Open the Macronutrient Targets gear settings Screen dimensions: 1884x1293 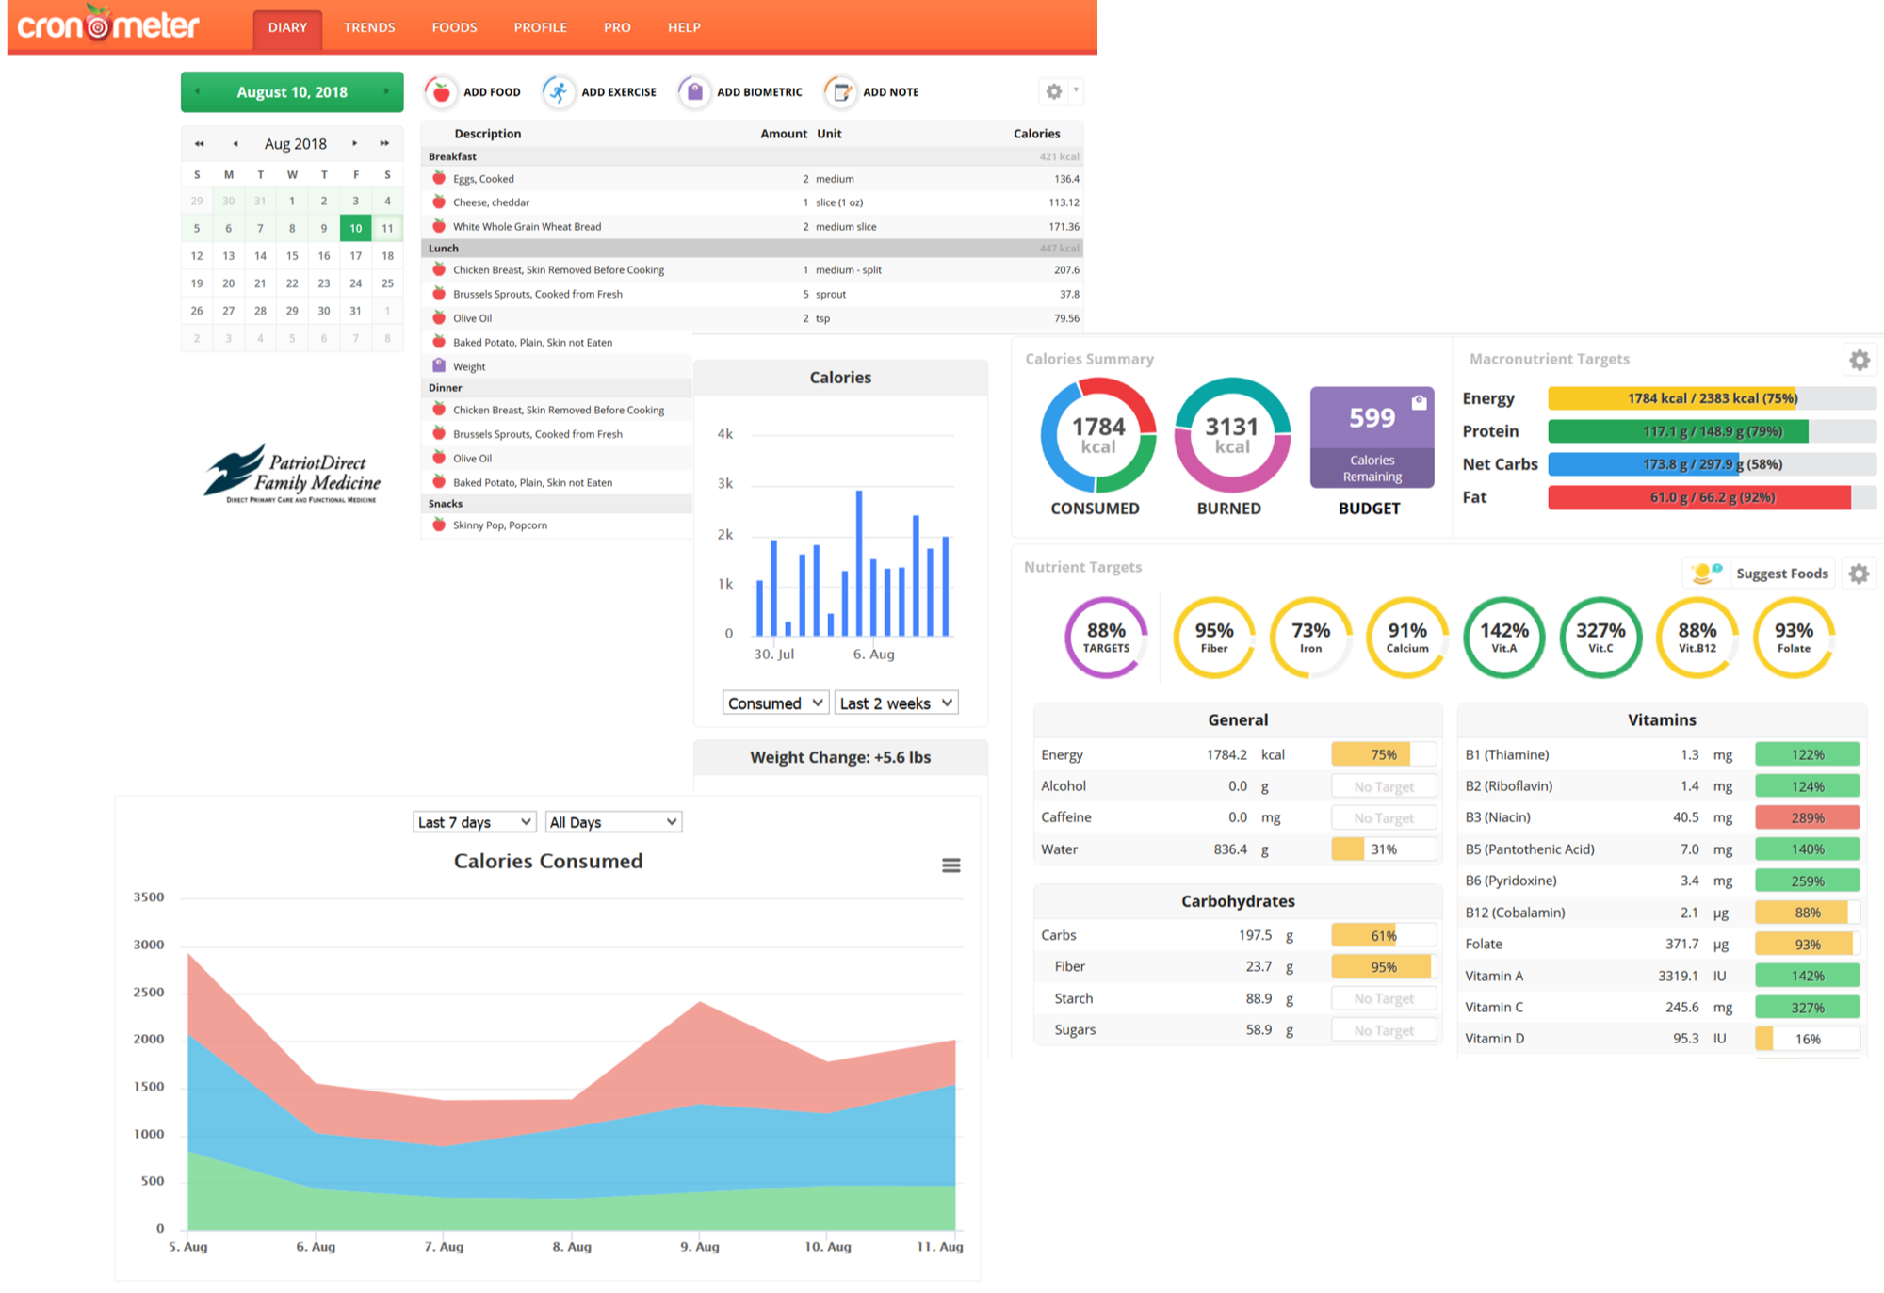click(x=1859, y=360)
